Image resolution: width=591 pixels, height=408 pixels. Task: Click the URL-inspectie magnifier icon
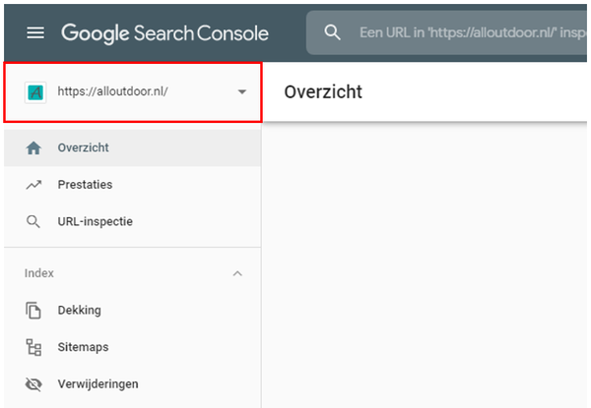pyautogui.click(x=33, y=222)
